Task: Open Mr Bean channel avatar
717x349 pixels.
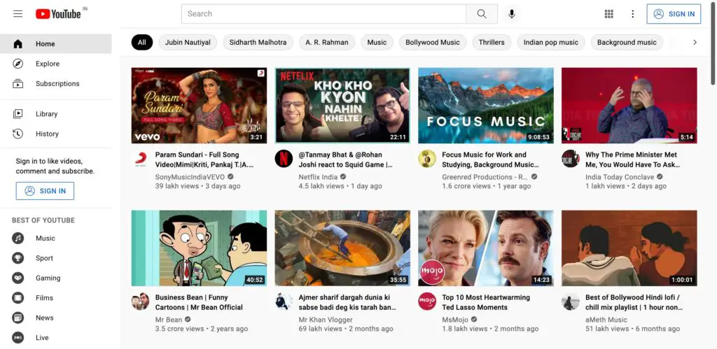Action: pyautogui.click(x=140, y=301)
